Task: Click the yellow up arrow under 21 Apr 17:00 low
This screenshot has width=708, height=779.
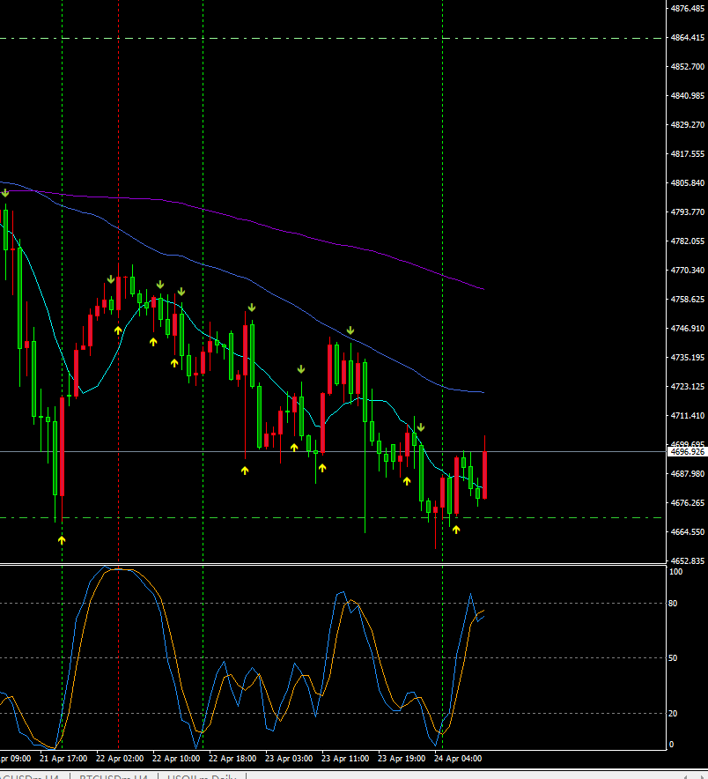Action: [62, 540]
